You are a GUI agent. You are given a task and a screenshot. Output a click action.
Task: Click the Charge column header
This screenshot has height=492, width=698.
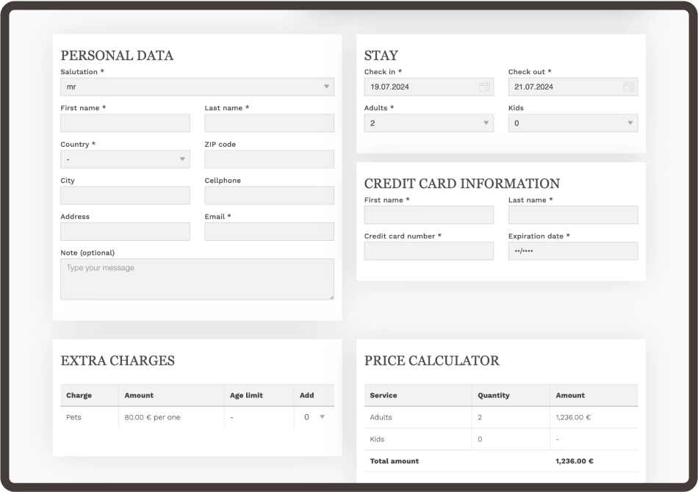click(79, 395)
